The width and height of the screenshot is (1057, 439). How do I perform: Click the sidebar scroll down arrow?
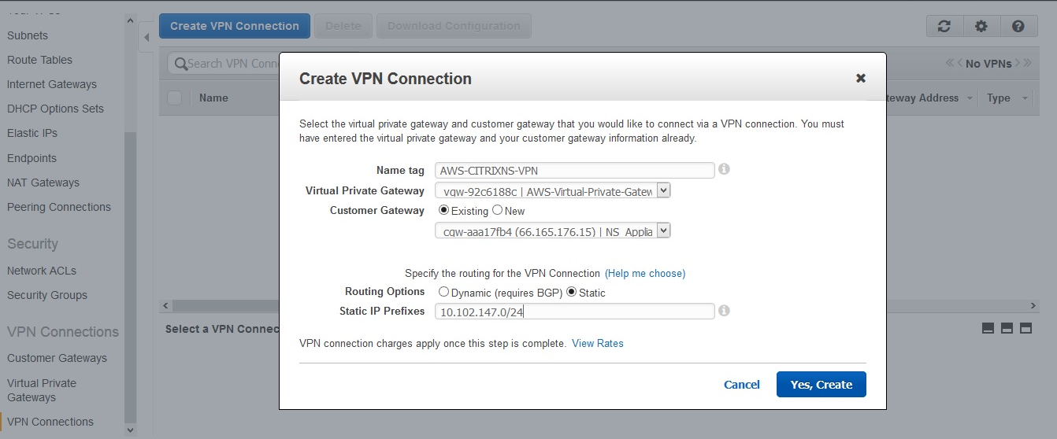pyautogui.click(x=131, y=430)
